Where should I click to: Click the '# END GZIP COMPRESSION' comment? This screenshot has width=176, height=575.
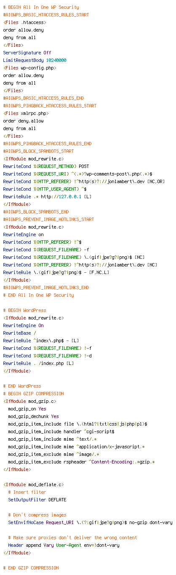click(31, 568)
